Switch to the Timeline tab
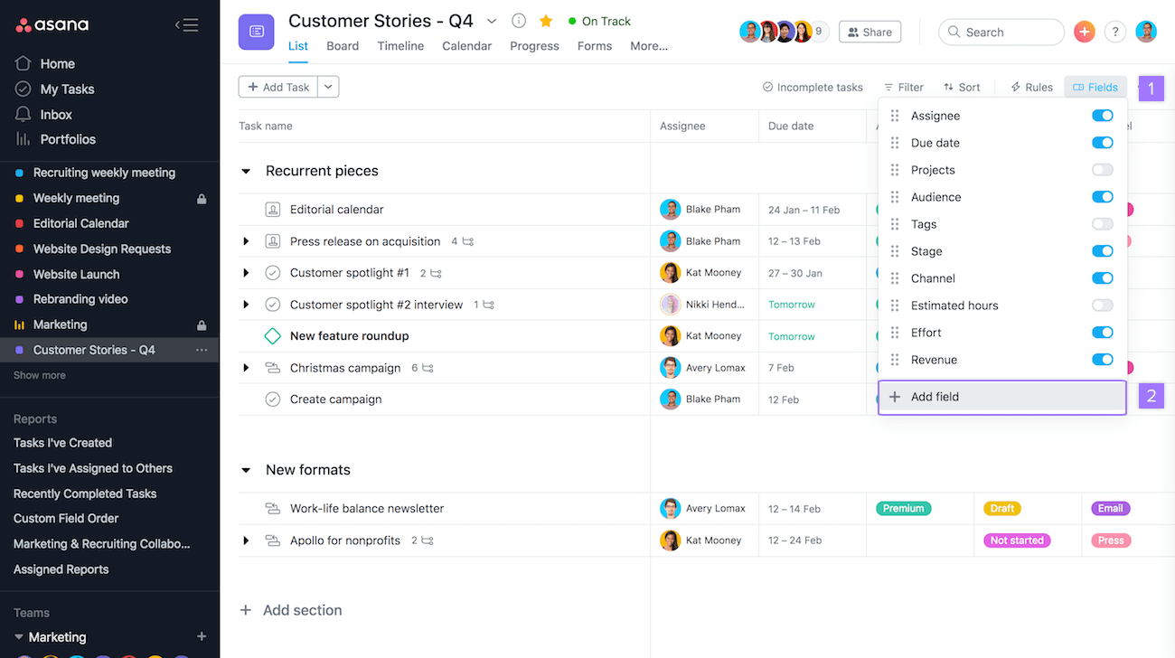 coord(400,46)
